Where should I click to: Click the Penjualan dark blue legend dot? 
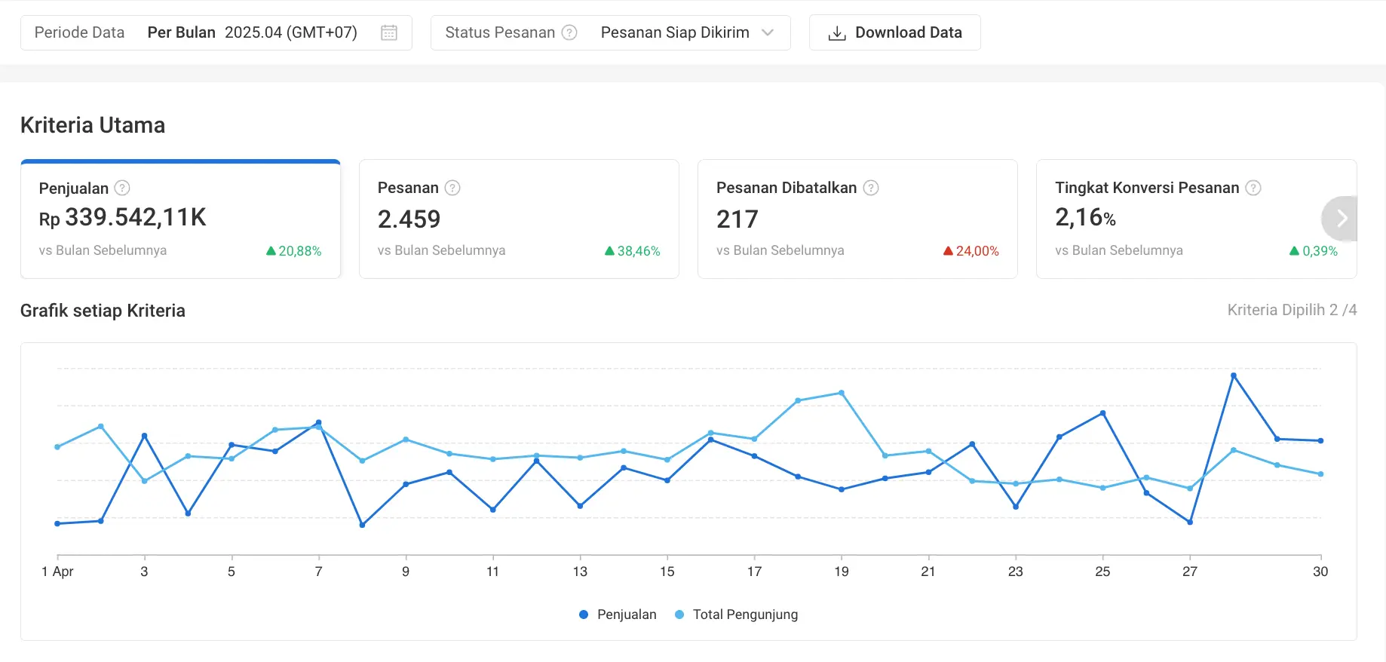pos(584,614)
